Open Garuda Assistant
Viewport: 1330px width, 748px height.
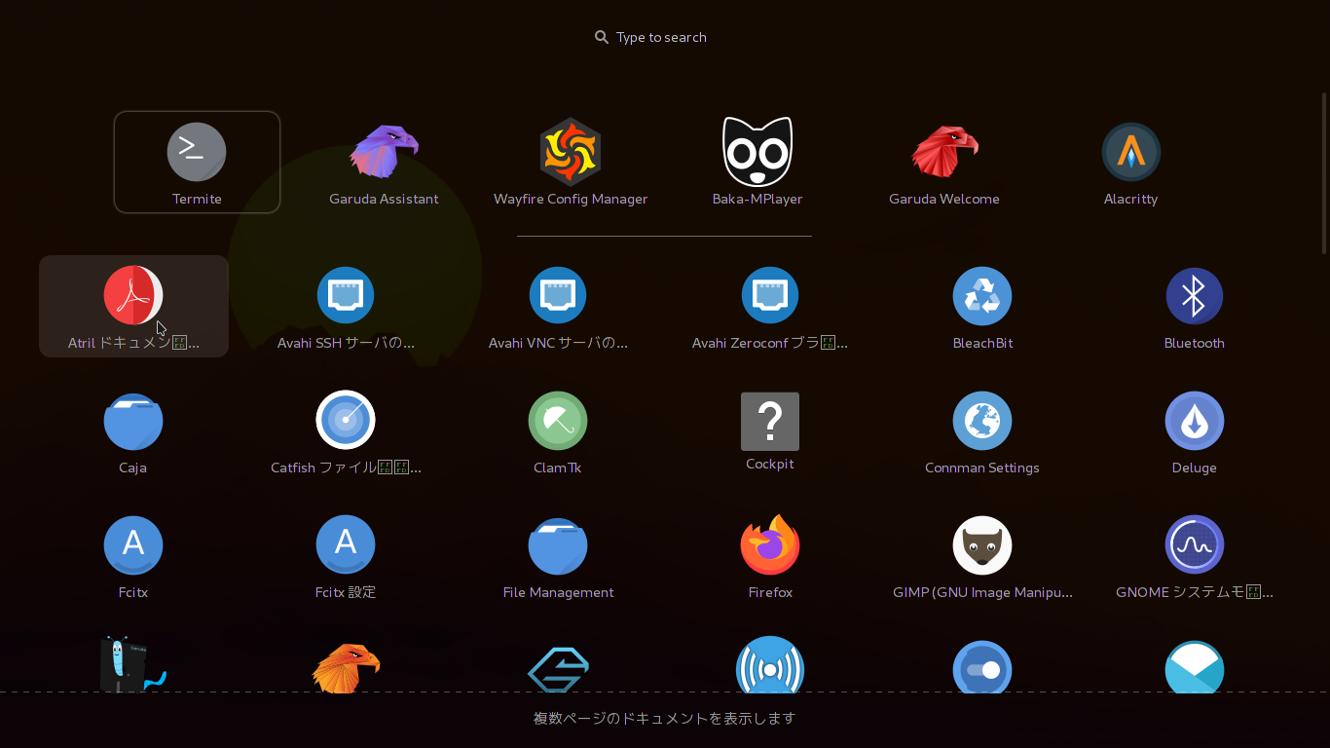point(384,162)
